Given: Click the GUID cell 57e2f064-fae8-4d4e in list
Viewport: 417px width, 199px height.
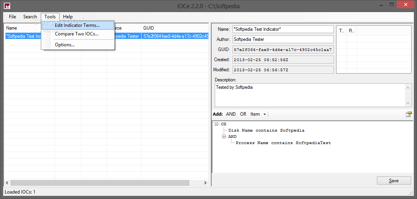Looking at the screenshot, I should 175,36.
